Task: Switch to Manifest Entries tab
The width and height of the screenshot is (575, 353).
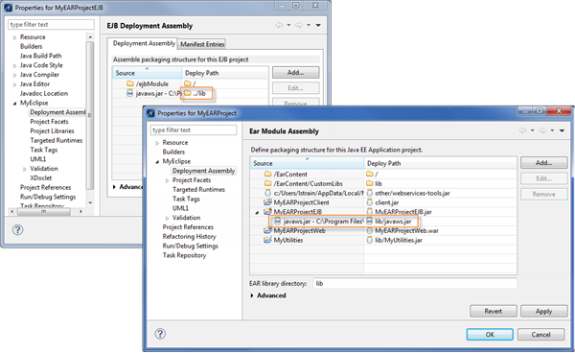Action: [x=202, y=44]
